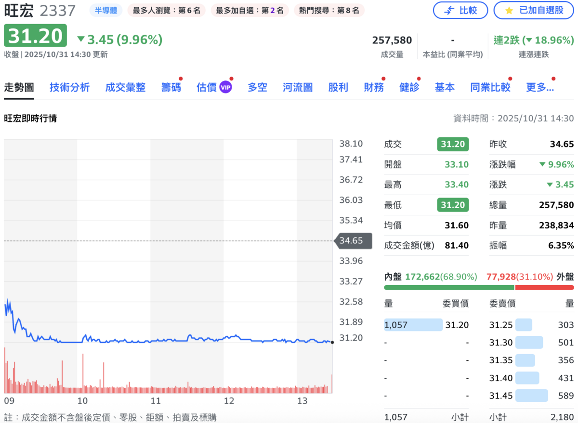Click the ask subtotal 2,180

(562, 417)
